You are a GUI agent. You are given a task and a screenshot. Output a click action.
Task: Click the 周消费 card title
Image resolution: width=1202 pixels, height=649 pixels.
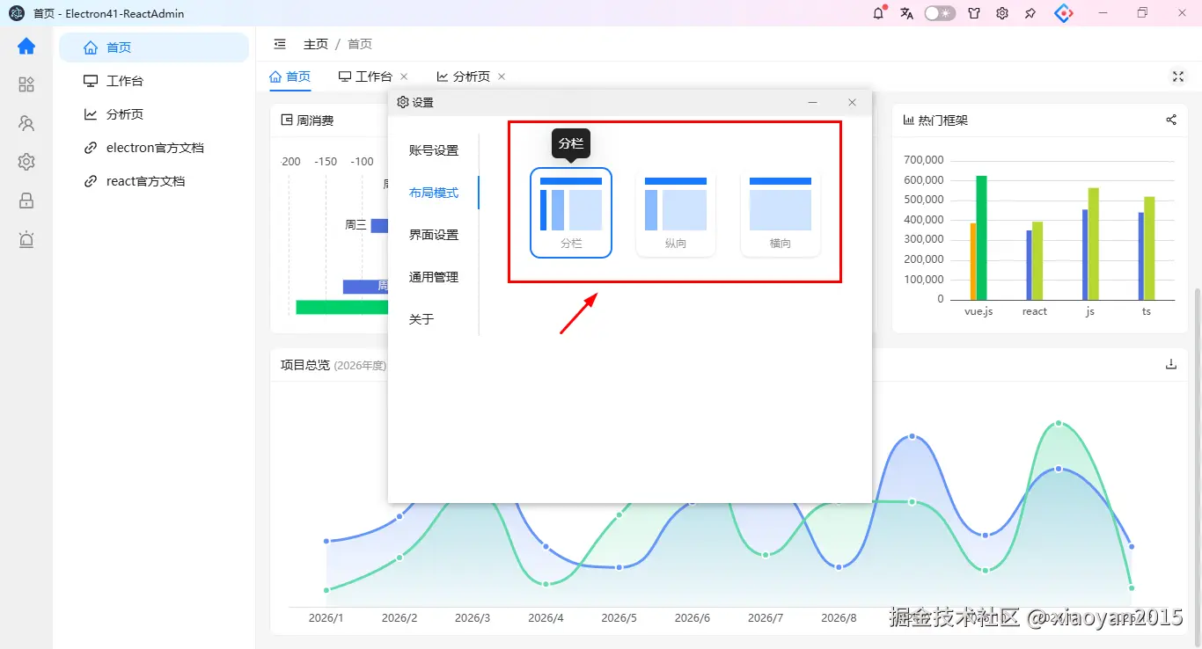(x=315, y=120)
